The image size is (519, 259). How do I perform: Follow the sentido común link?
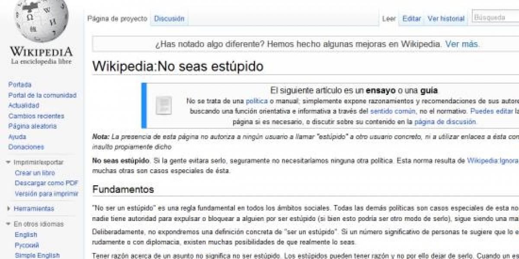click(x=393, y=111)
